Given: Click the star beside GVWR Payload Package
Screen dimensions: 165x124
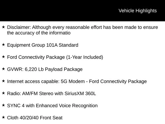Looking at the screenshot, I should click(3, 69).
